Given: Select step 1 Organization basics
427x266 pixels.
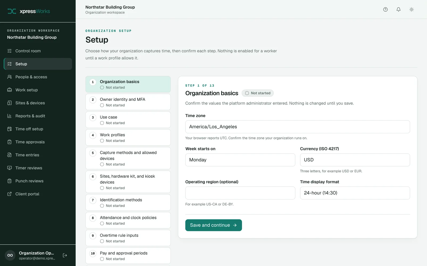Looking at the screenshot, I should tap(128, 84).
